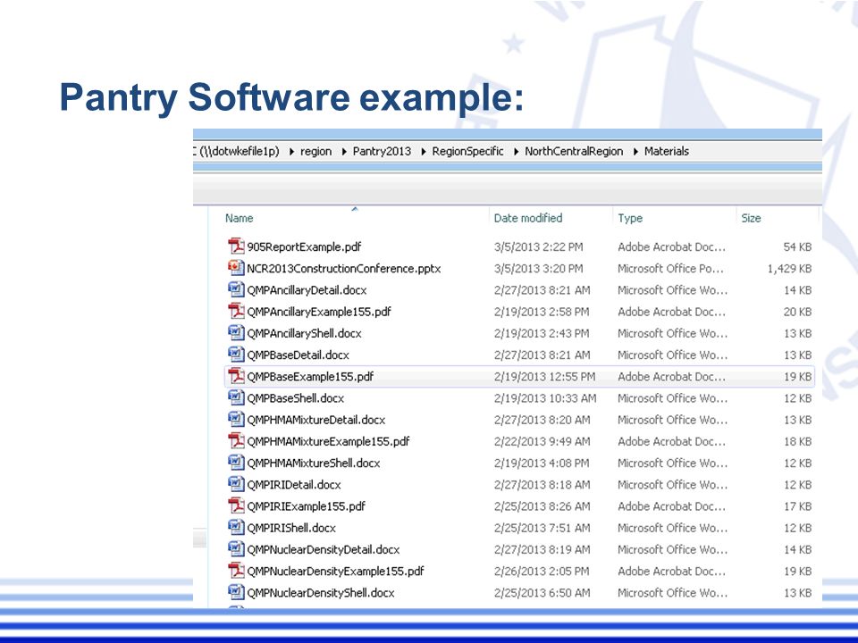The width and height of the screenshot is (858, 643).
Task: Click the 3/5/2013 2:22 PM date cell
Action: pos(538,246)
